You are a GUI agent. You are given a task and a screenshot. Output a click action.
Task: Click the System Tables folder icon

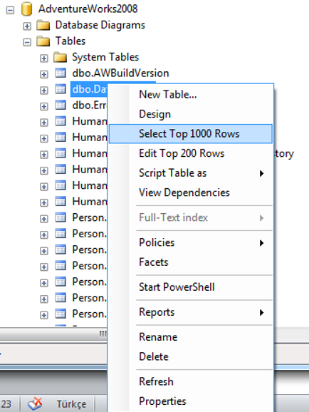click(60, 58)
